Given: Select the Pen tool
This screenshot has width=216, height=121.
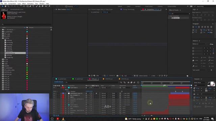Looking at the screenshot, I should pyautogui.click(x=30, y=6).
